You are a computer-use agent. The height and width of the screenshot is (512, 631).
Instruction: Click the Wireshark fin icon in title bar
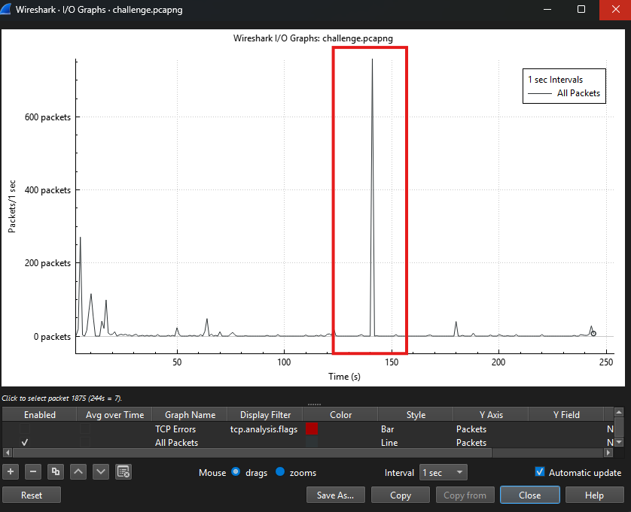click(5, 9)
